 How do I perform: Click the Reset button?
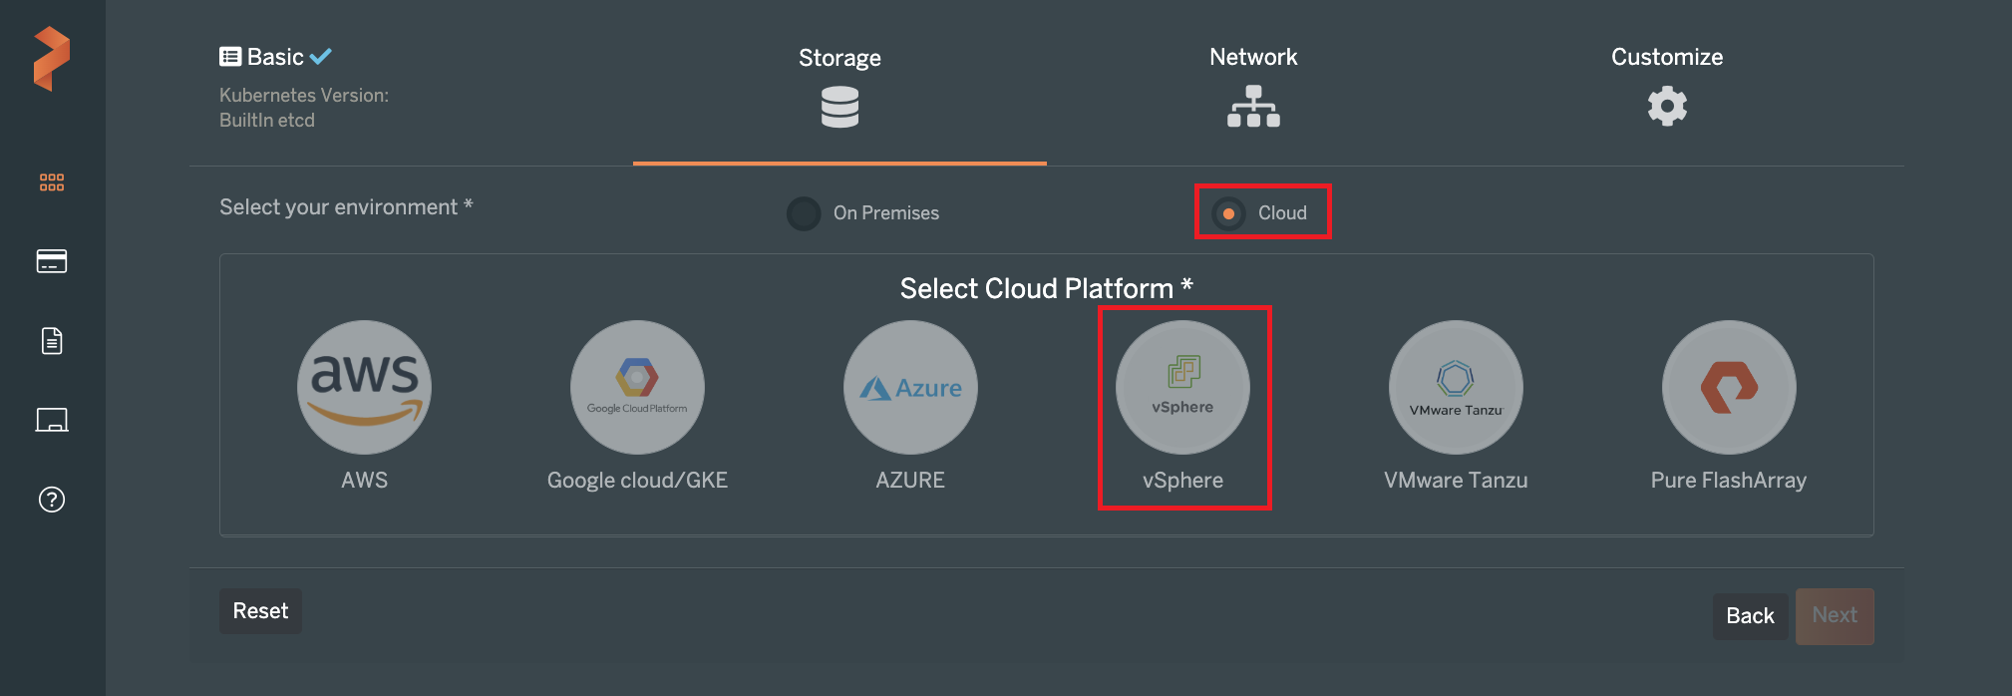260,611
